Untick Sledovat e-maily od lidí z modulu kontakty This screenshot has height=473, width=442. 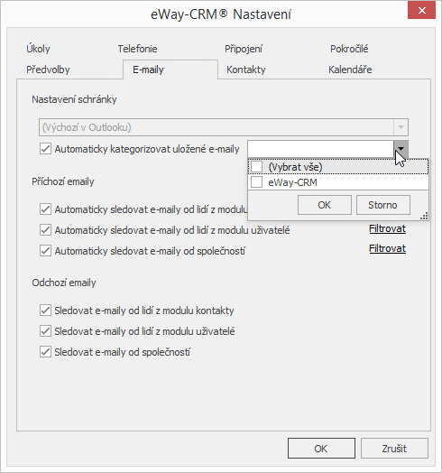(45, 311)
